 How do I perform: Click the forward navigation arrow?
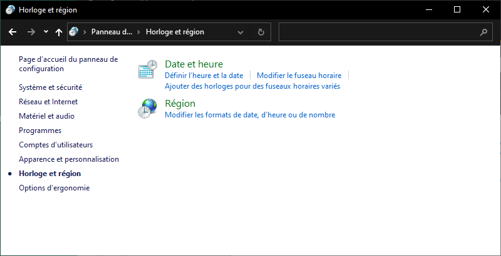coord(31,32)
